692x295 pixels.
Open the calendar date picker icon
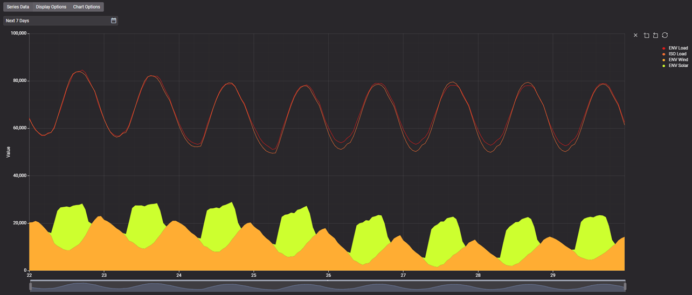point(114,20)
